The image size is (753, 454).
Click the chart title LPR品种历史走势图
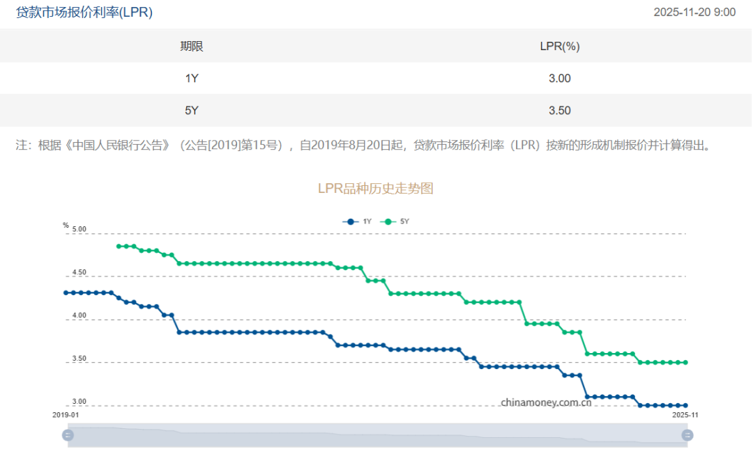coord(376,188)
